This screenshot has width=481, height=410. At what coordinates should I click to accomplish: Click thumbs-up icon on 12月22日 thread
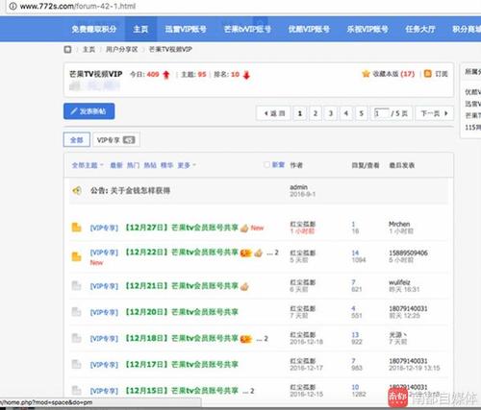[259, 253]
